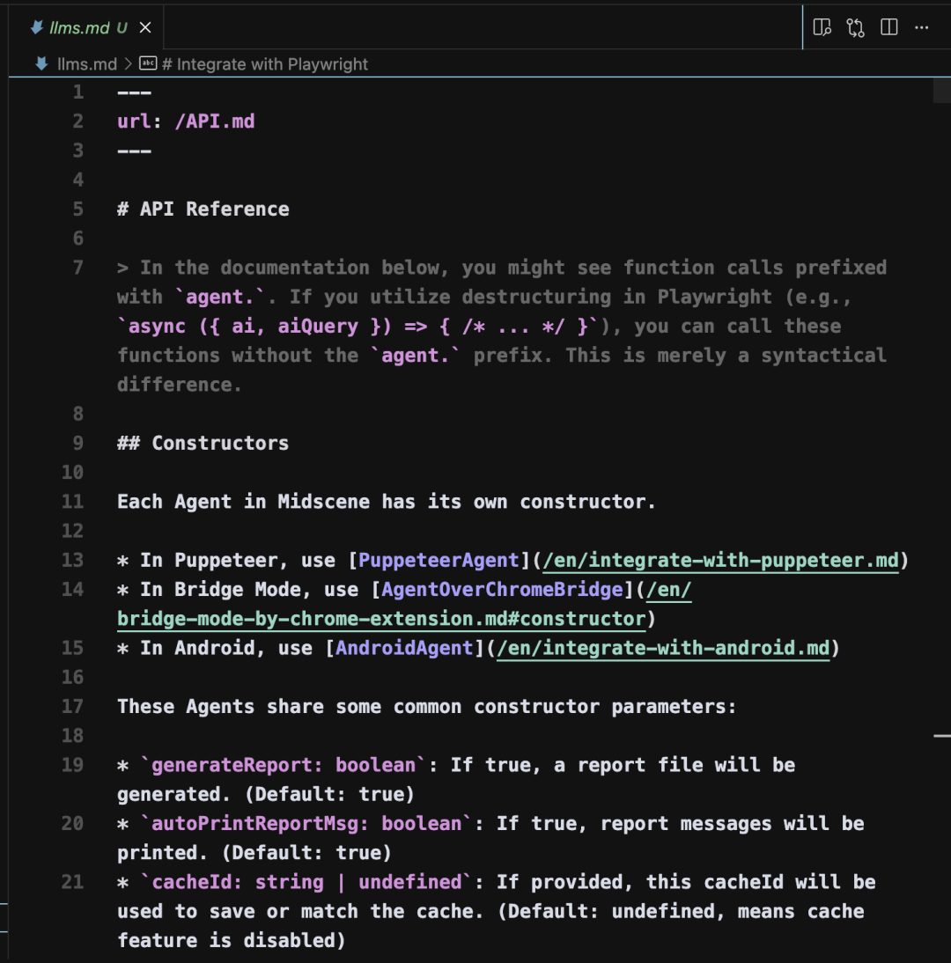Follow the integrate-with-android.md hyperlink
Screen dimensions: 951x963
click(x=663, y=648)
